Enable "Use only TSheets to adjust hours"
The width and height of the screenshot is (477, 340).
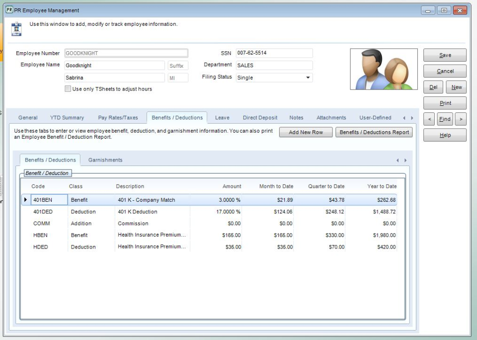tap(68, 88)
